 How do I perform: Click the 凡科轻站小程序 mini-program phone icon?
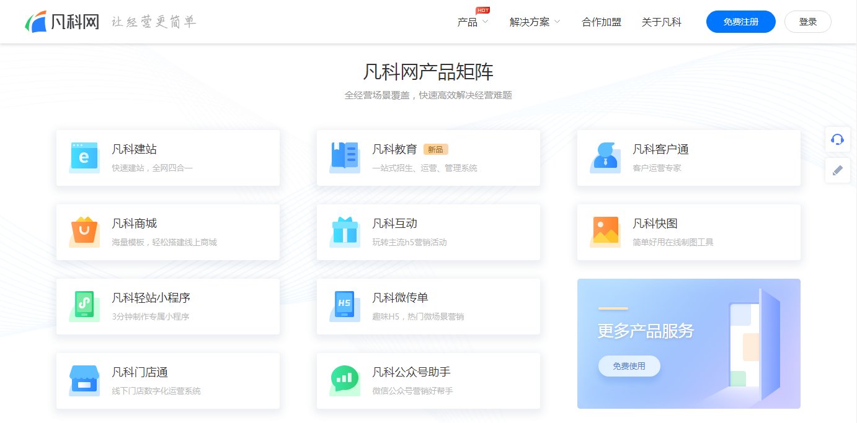point(84,306)
